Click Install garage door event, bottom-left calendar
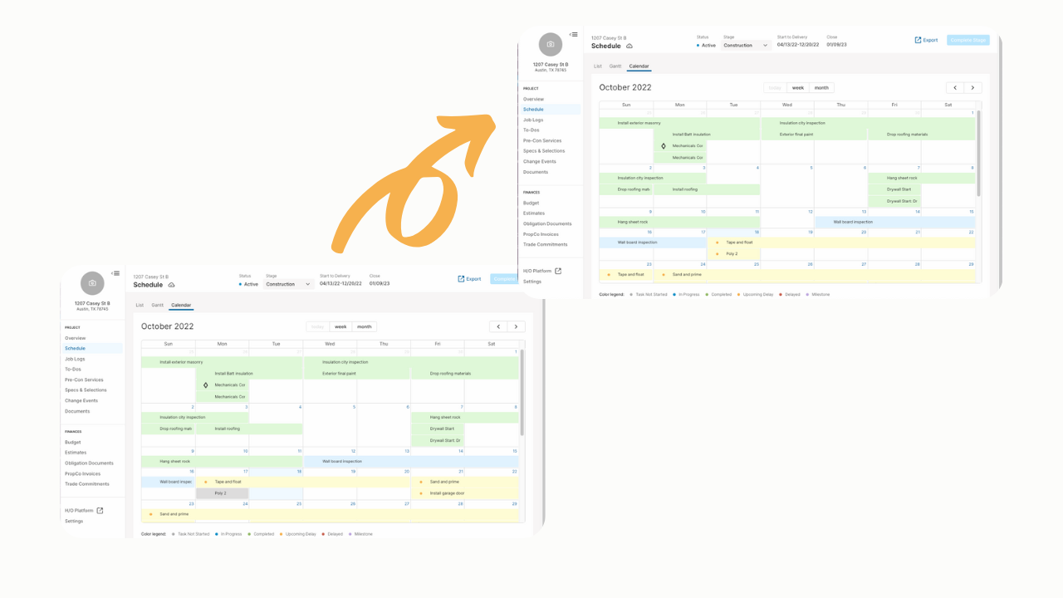The image size is (1063, 598). pos(465,493)
